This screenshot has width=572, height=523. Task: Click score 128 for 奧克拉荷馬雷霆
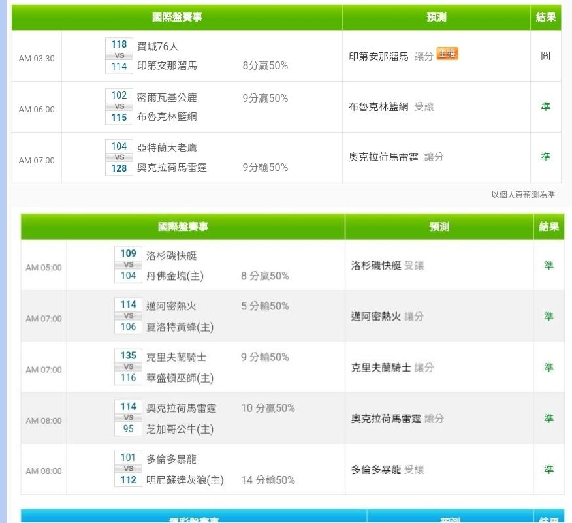click(119, 168)
